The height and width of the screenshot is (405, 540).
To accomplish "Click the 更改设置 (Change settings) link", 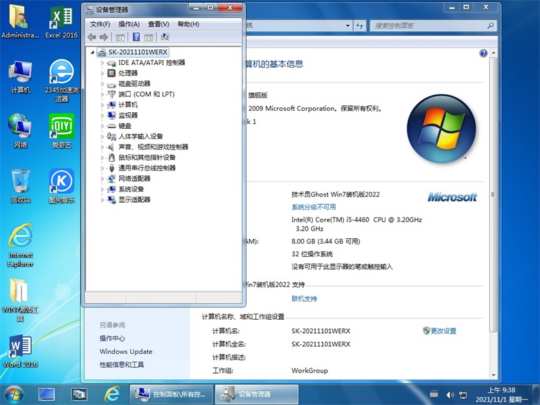I will point(443,331).
